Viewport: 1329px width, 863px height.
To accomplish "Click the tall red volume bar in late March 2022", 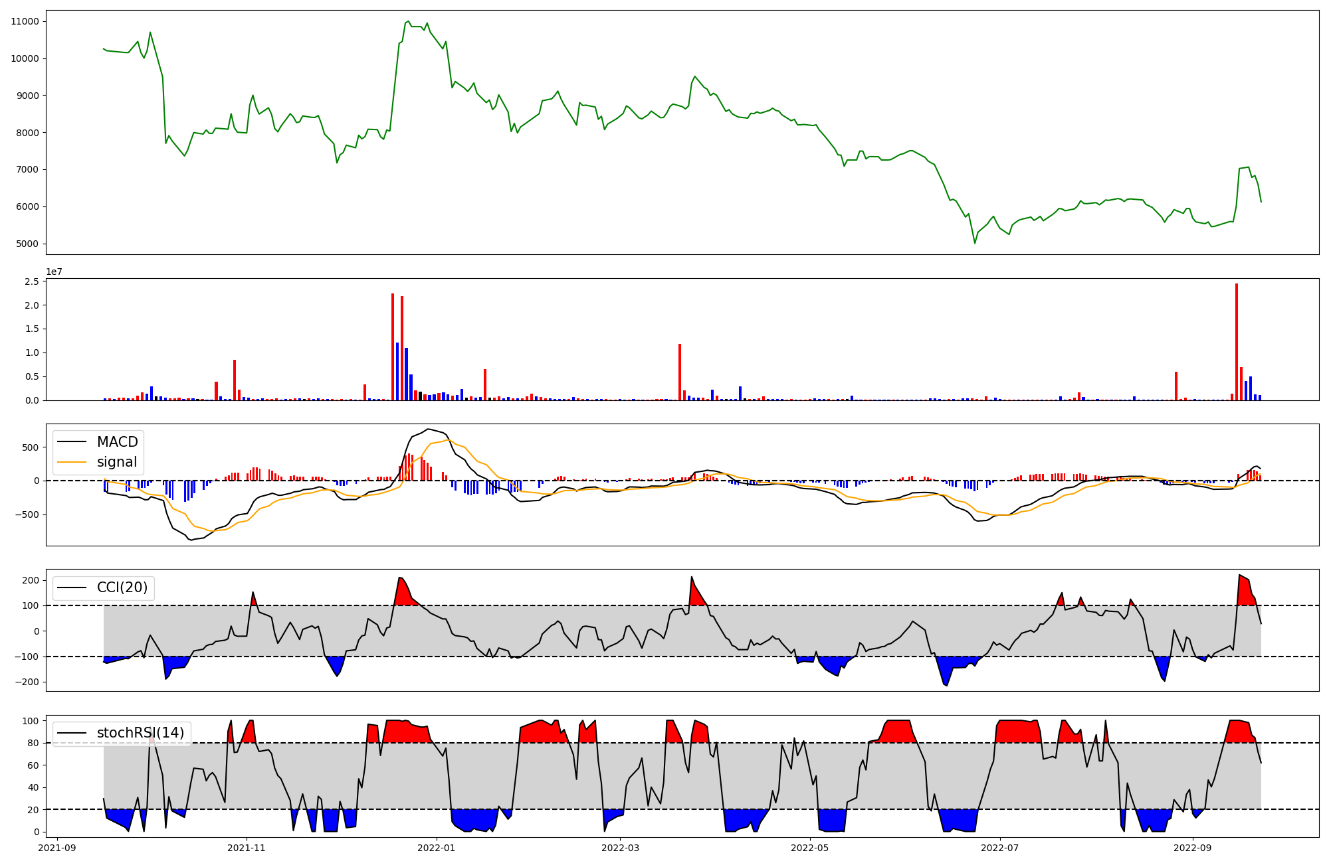I will click(680, 372).
